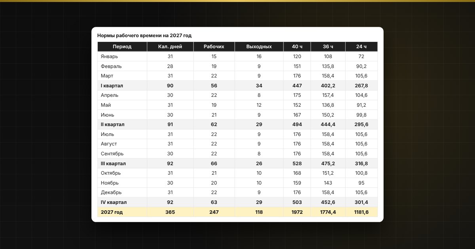The image size is (475, 249).
Task: Click the 'IV квартал' summary row label
Action: 114,202
